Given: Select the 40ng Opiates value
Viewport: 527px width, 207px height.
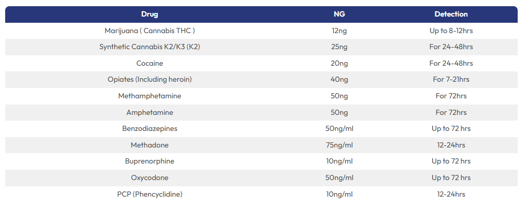Looking at the screenshot, I should pos(339,80).
